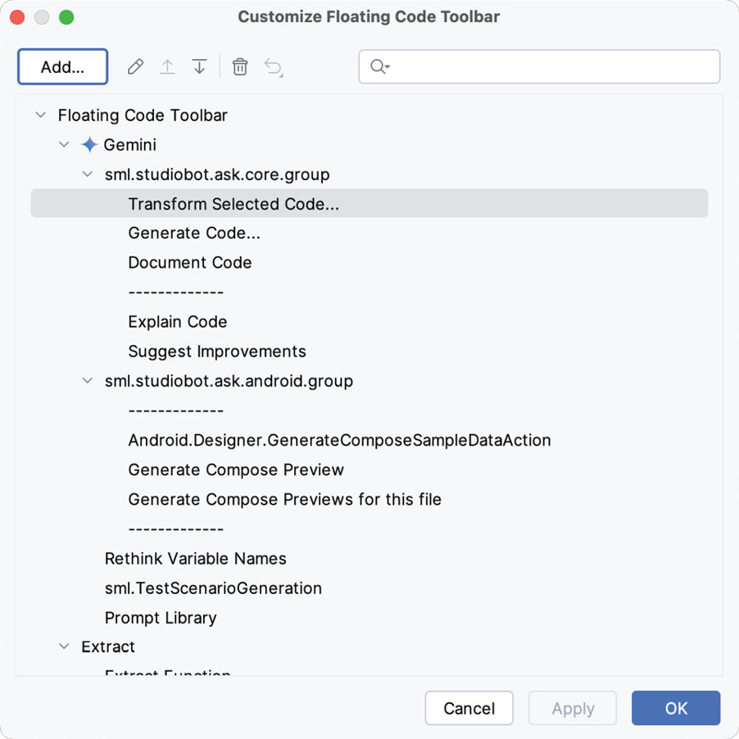Select the Prompt Library item
The height and width of the screenshot is (739, 739).
pos(161,618)
